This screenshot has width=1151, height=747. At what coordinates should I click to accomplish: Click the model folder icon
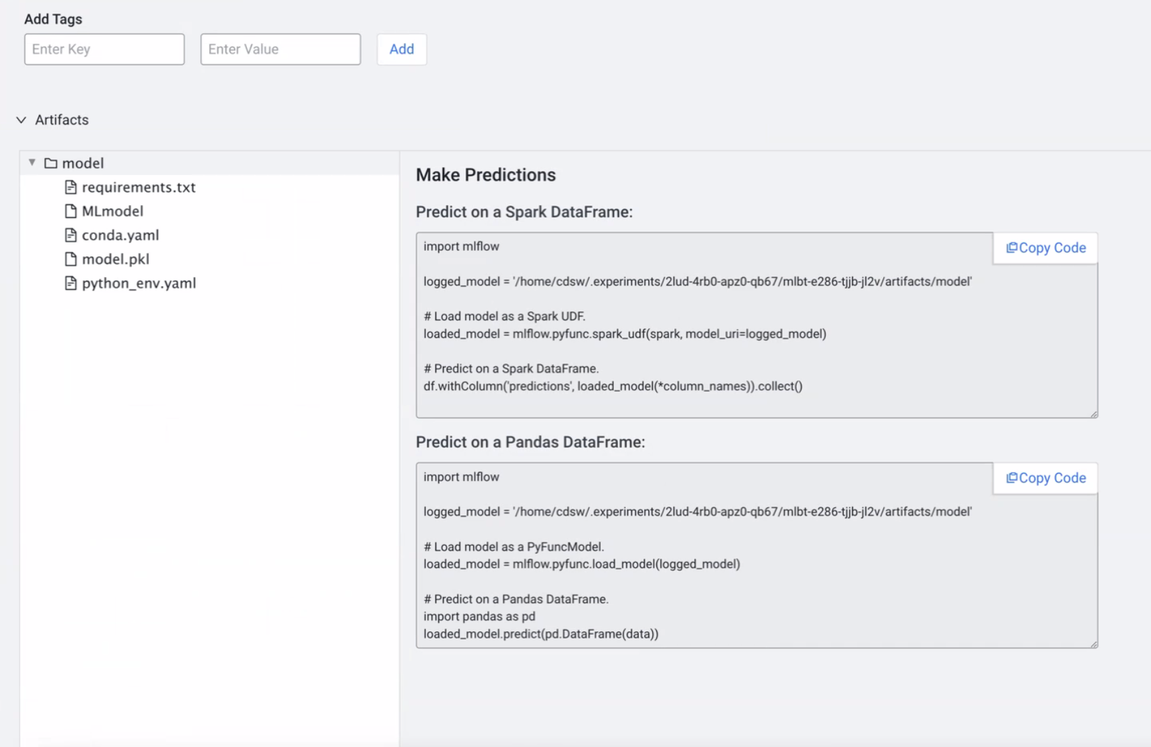point(50,164)
